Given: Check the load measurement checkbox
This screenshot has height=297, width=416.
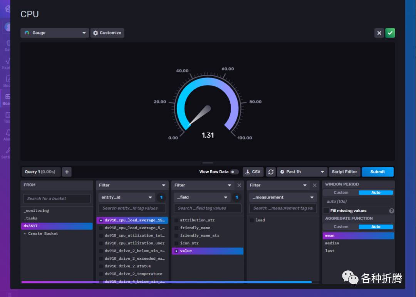Looking at the screenshot, I should coord(252,220).
